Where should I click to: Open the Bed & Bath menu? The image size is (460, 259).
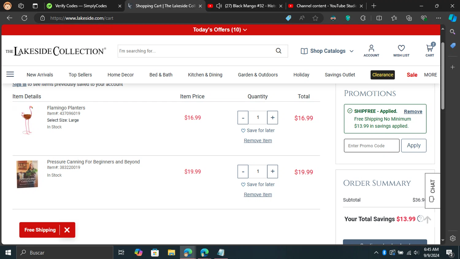(x=161, y=75)
